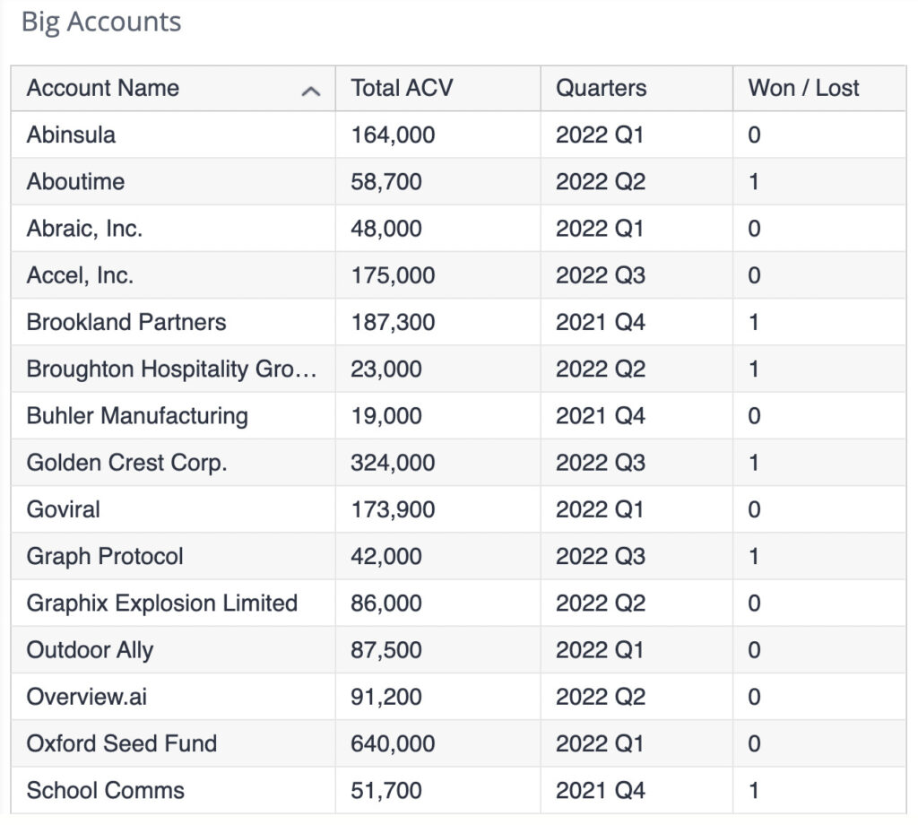Image resolution: width=918 pixels, height=825 pixels.
Task: Click the 164,000 ACV value
Action: (393, 135)
